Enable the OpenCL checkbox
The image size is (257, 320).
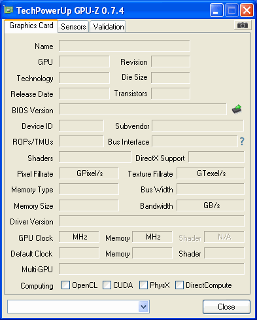pos(65,285)
